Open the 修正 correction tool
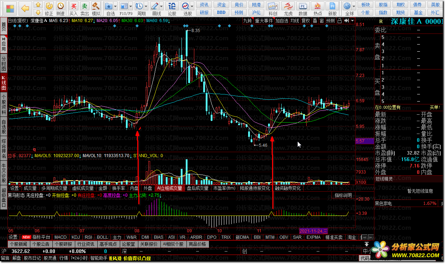Screen dimensions: 446x264 point(49,8)
